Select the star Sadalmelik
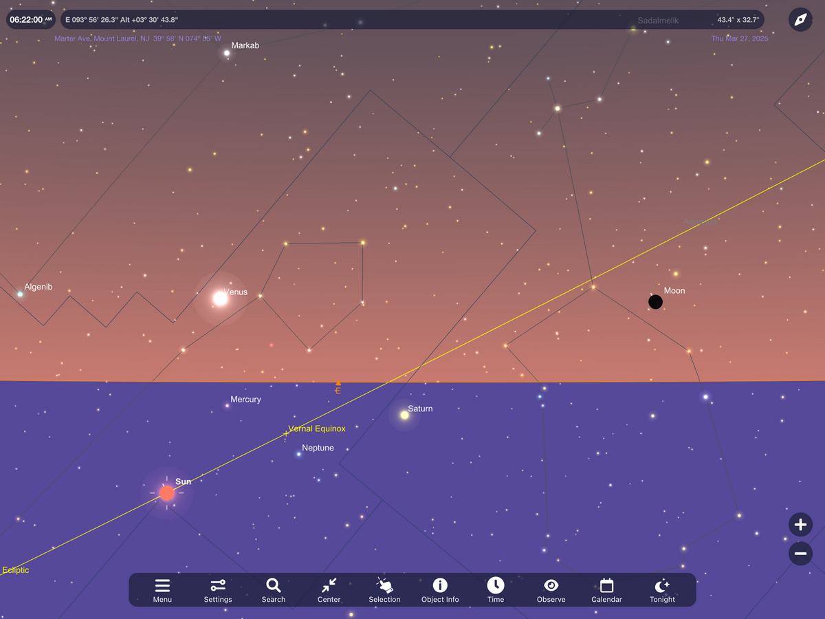 pos(633,28)
